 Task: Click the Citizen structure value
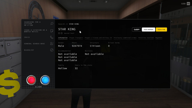(95, 46)
